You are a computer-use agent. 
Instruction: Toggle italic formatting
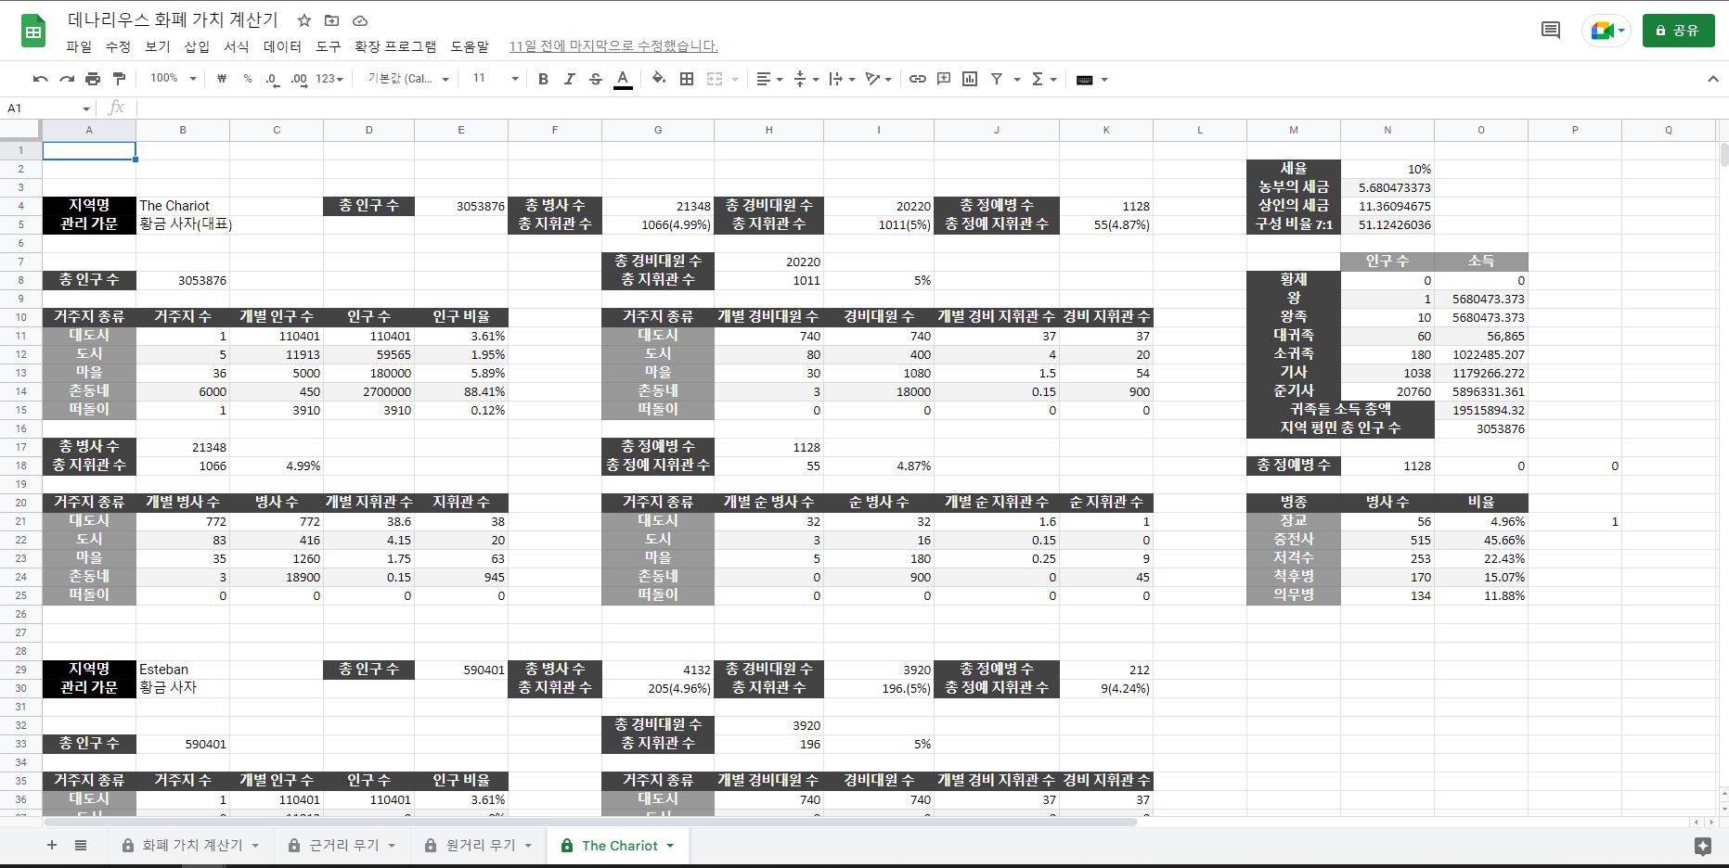click(569, 79)
